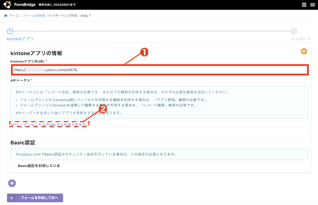Select step 1 kintoneアプリ circle
Viewport: 318px width, 205px height.
tap(10, 31)
